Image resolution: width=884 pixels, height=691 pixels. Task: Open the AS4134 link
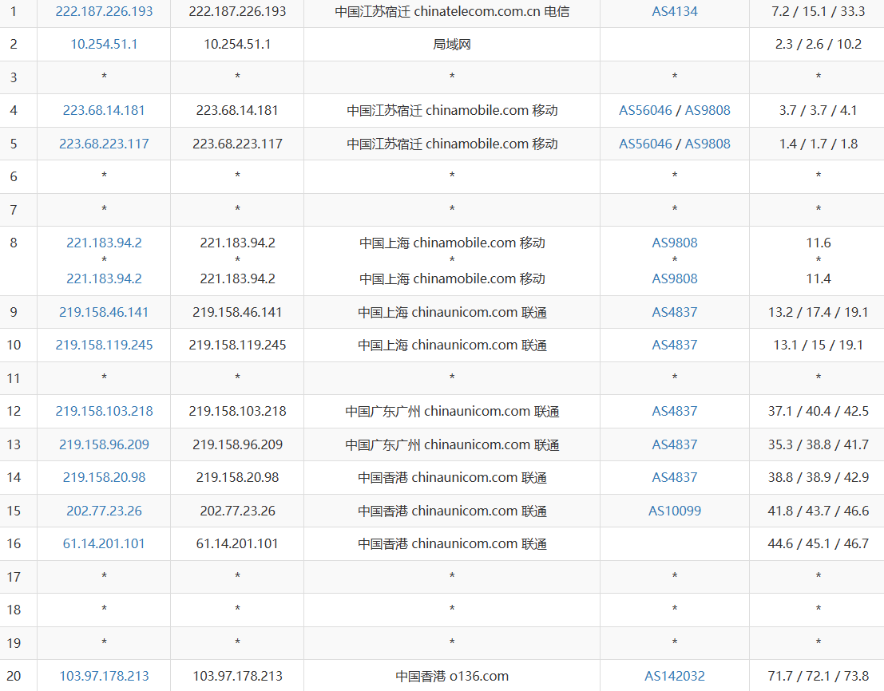(x=674, y=11)
